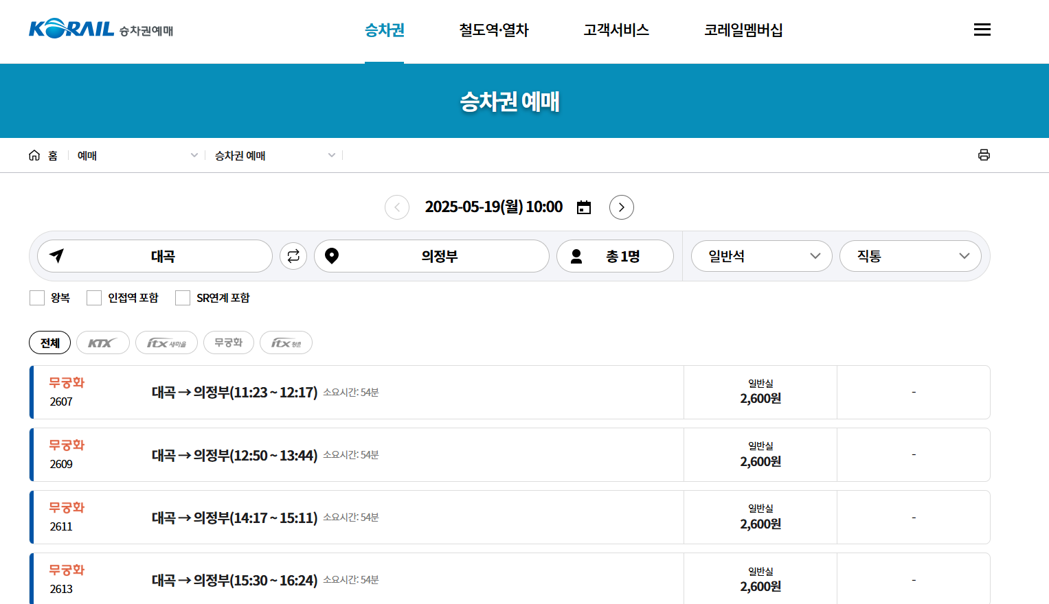Select the 무궁화 train filter
The height and width of the screenshot is (604, 1049).
[x=229, y=342]
